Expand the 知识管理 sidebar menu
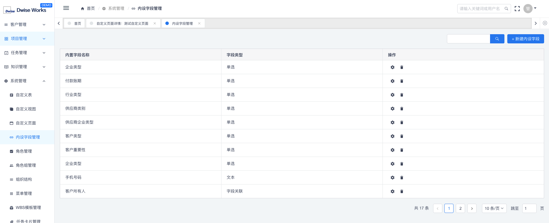Viewport: 549px width, 223px height. 27,67
